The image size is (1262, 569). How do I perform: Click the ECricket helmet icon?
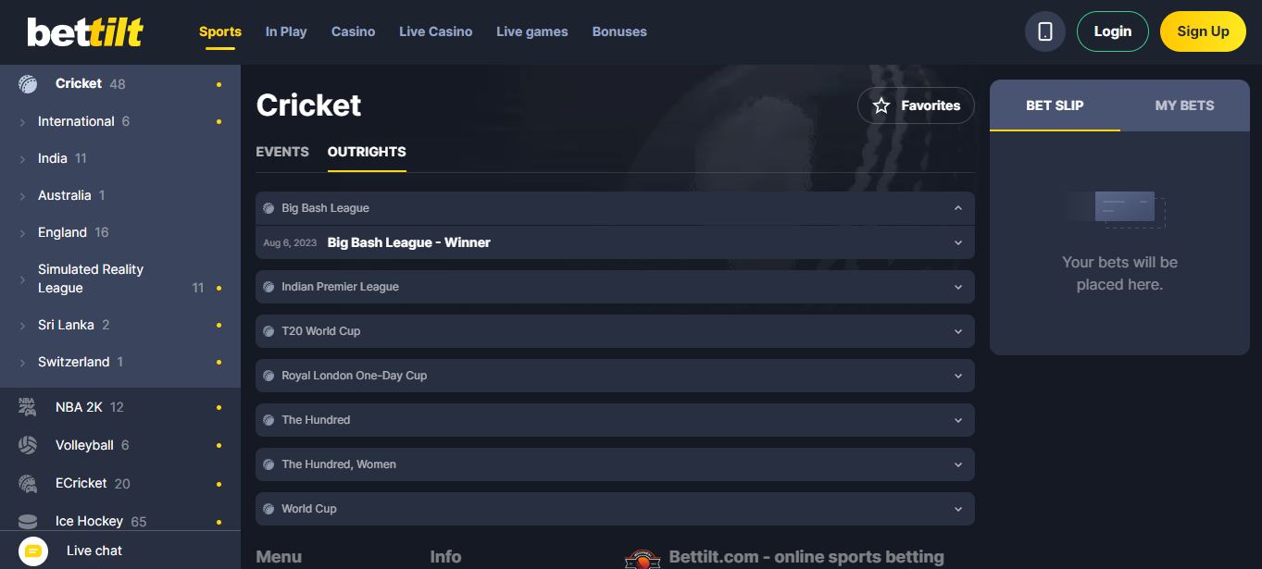click(28, 483)
